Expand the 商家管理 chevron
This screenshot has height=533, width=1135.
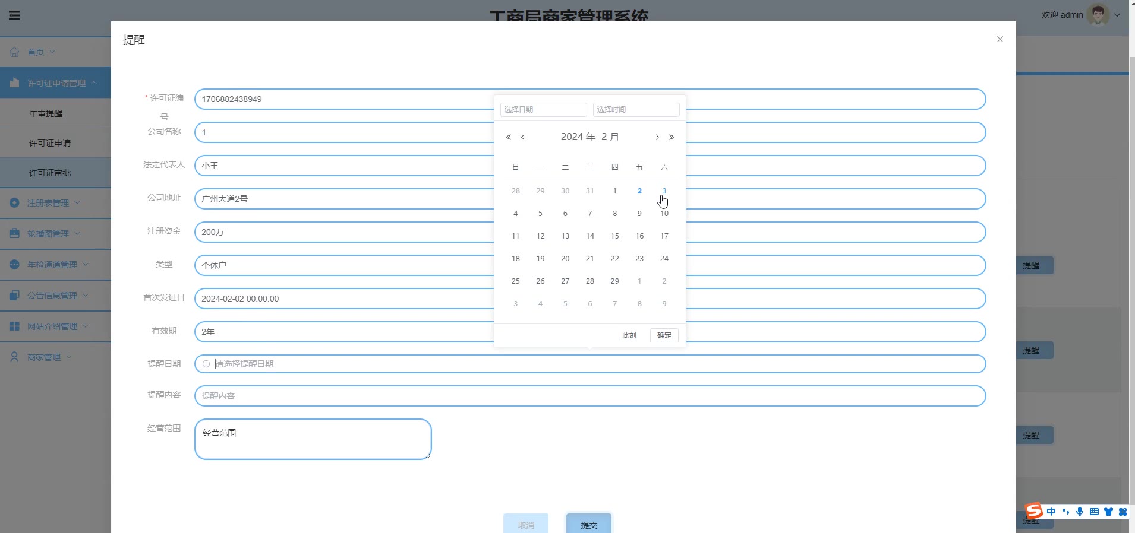tap(69, 357)
